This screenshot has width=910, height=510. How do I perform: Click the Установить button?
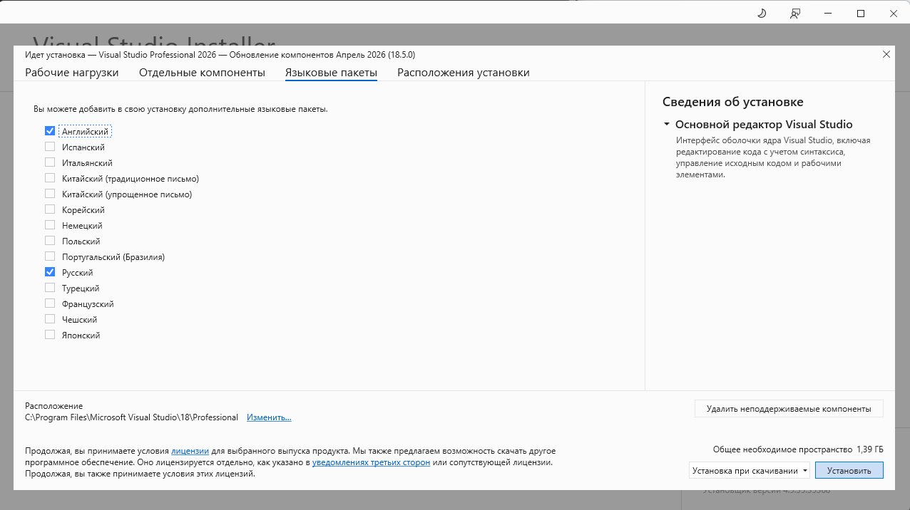tap(849, 470)
